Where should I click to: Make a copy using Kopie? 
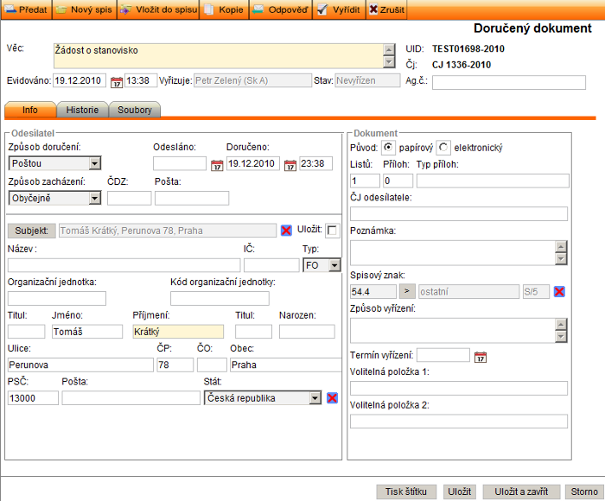(225, 10)
